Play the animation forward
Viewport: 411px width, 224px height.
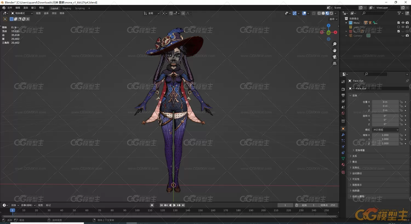(174, 205)
